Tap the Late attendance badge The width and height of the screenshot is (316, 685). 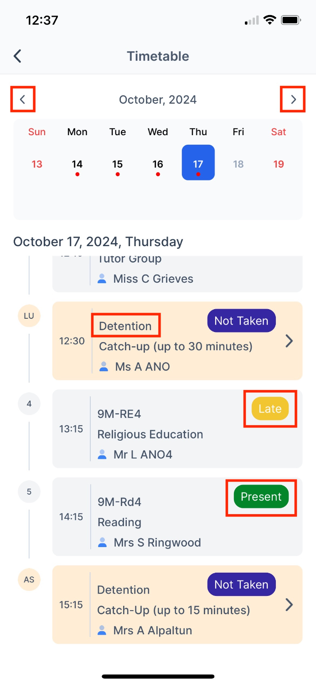coord(270,409)
